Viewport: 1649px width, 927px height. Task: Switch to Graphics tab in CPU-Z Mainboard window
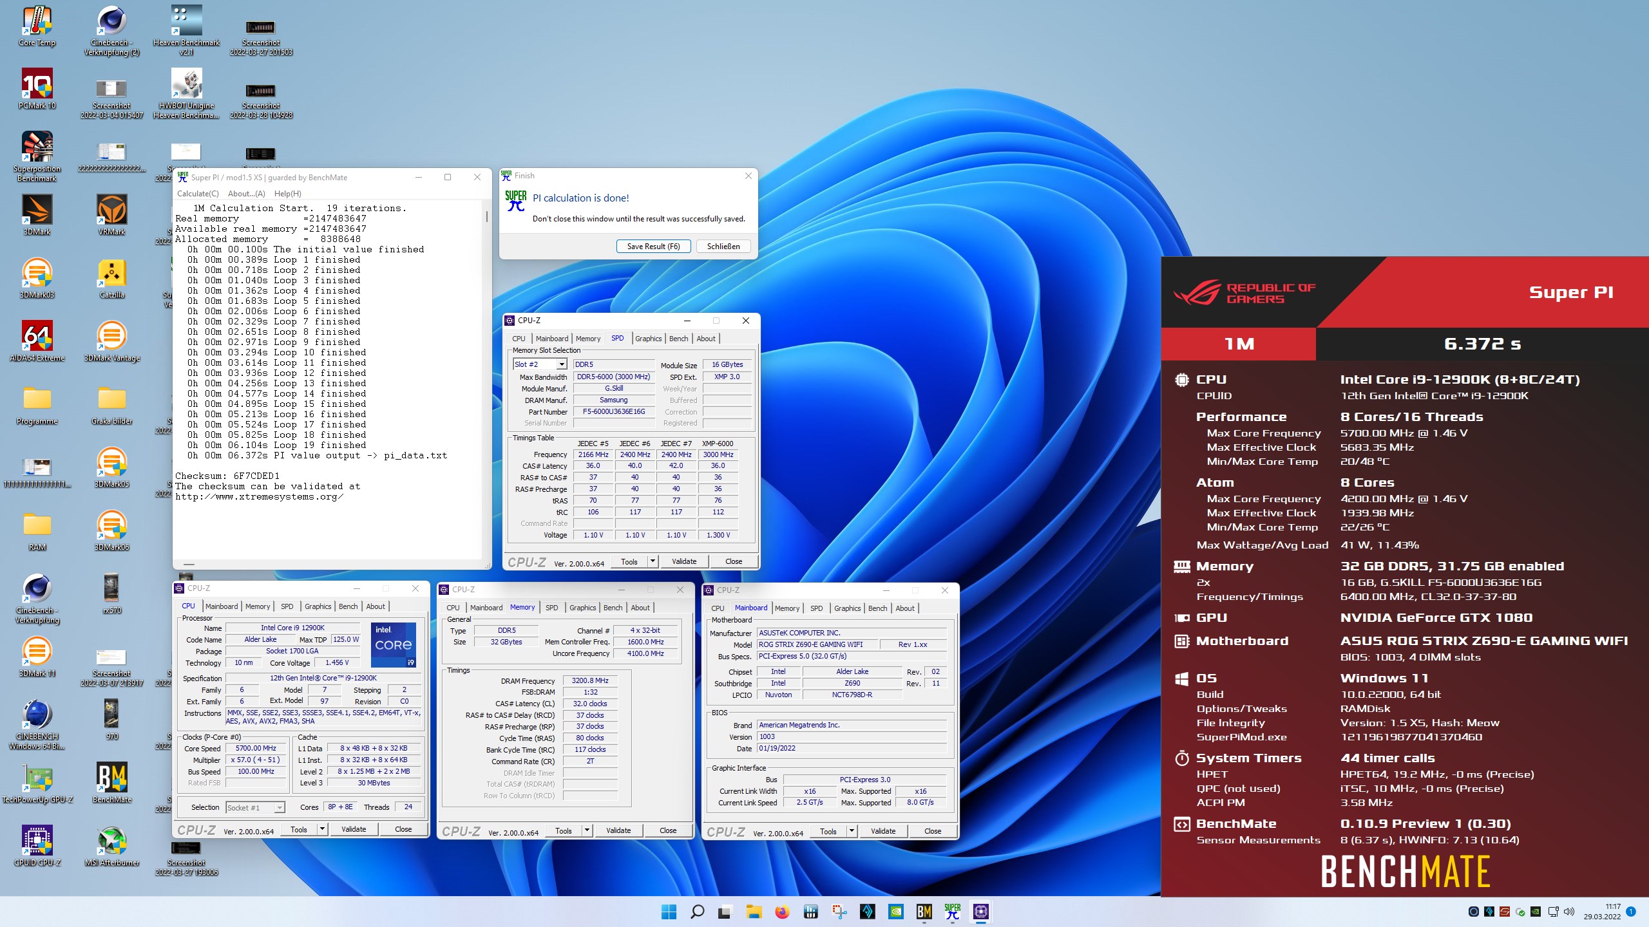(848, 608)
